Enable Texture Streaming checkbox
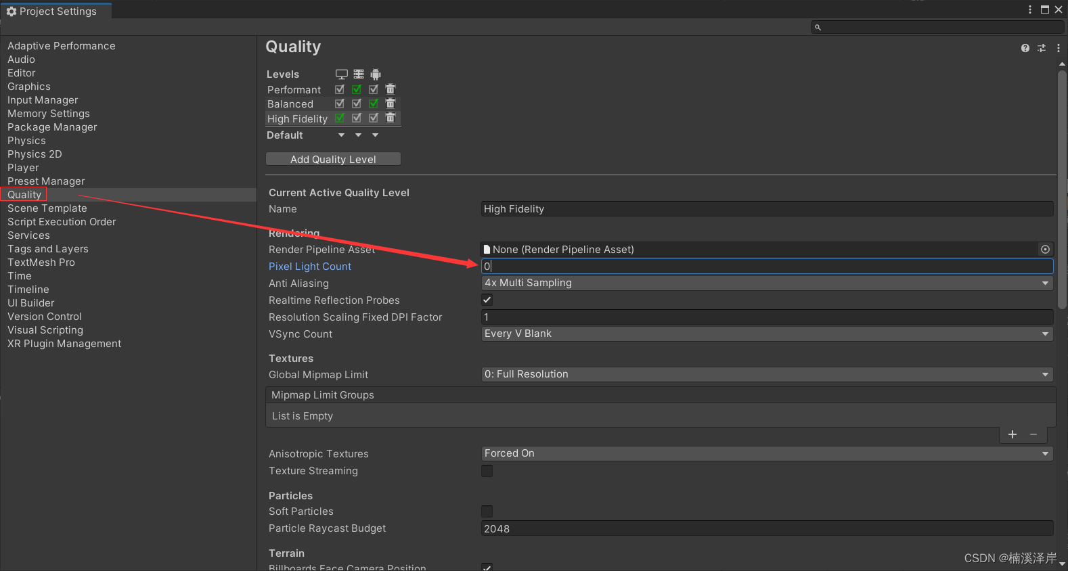This screenshot has width=1068, height=571. point(487,471)
